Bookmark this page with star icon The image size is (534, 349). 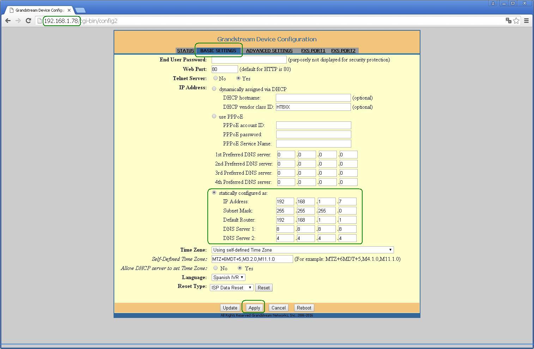point(516,21)
